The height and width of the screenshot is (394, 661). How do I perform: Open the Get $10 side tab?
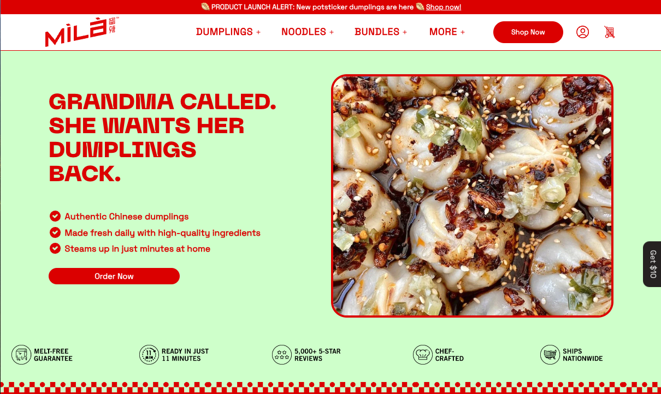click(x=652, y=264)
